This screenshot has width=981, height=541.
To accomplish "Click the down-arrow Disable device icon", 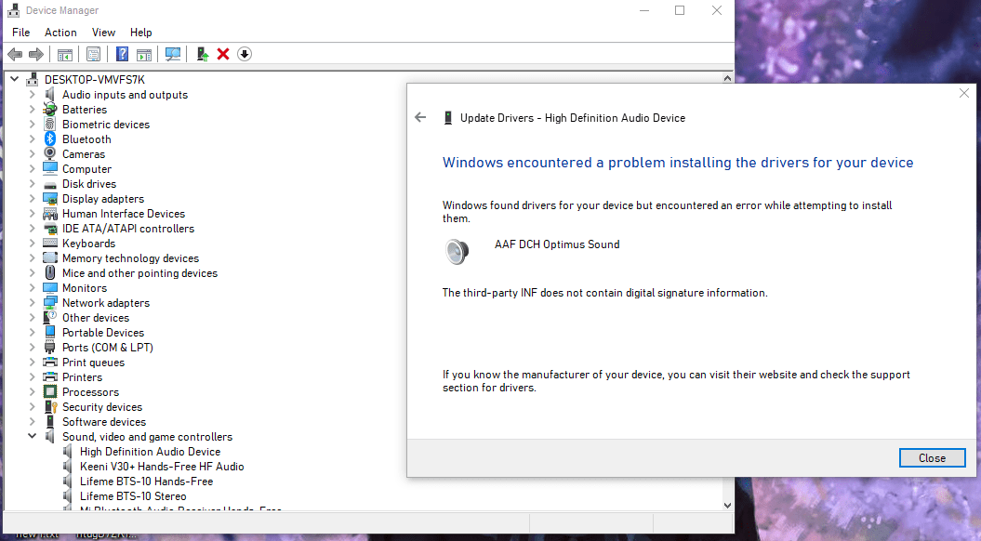I will (x=245, y=55).
